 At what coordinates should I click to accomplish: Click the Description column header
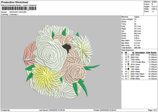140,53
